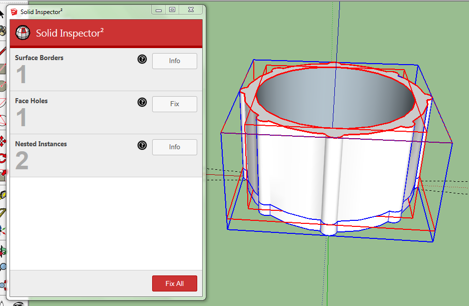
Task: Click the Face Holes count 1
Action: tap(21, 118)
